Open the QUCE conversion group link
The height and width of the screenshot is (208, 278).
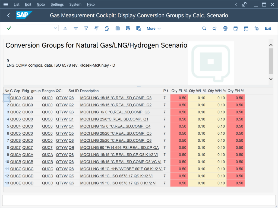tap(15, 183)
